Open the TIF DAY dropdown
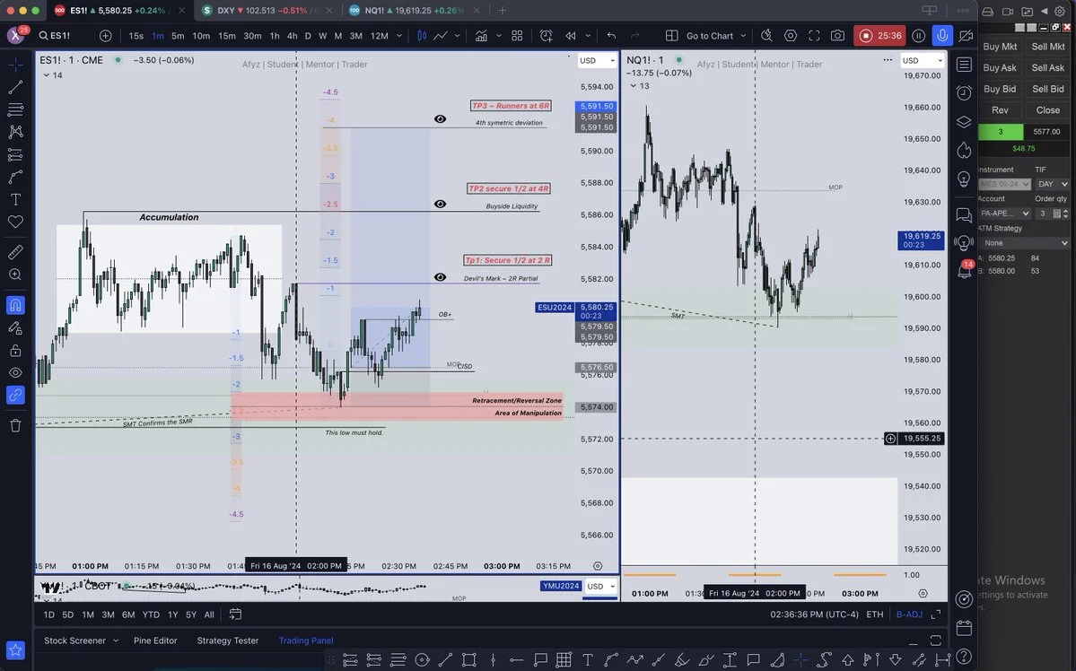Viewport: 1076px width, 671px height. (x=1052, y=184)
